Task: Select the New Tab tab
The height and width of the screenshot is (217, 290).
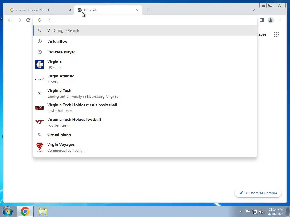Action: pos(108,10)
